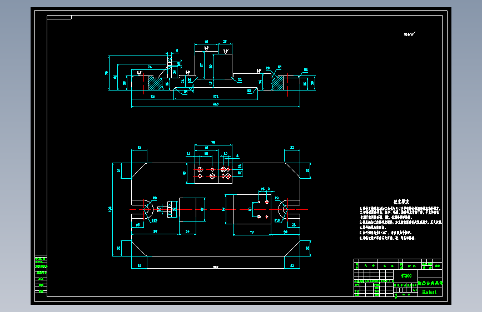Screen dimensions: 482x312
Task: Click the R10 radius label in plan view
Action: click(277, 220)
